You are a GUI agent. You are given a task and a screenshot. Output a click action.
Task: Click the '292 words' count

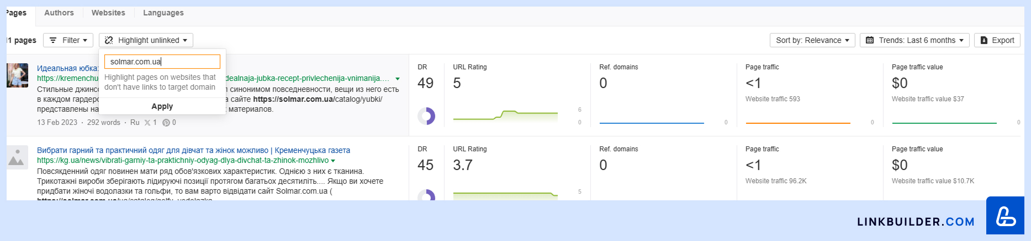pos(103,123)
